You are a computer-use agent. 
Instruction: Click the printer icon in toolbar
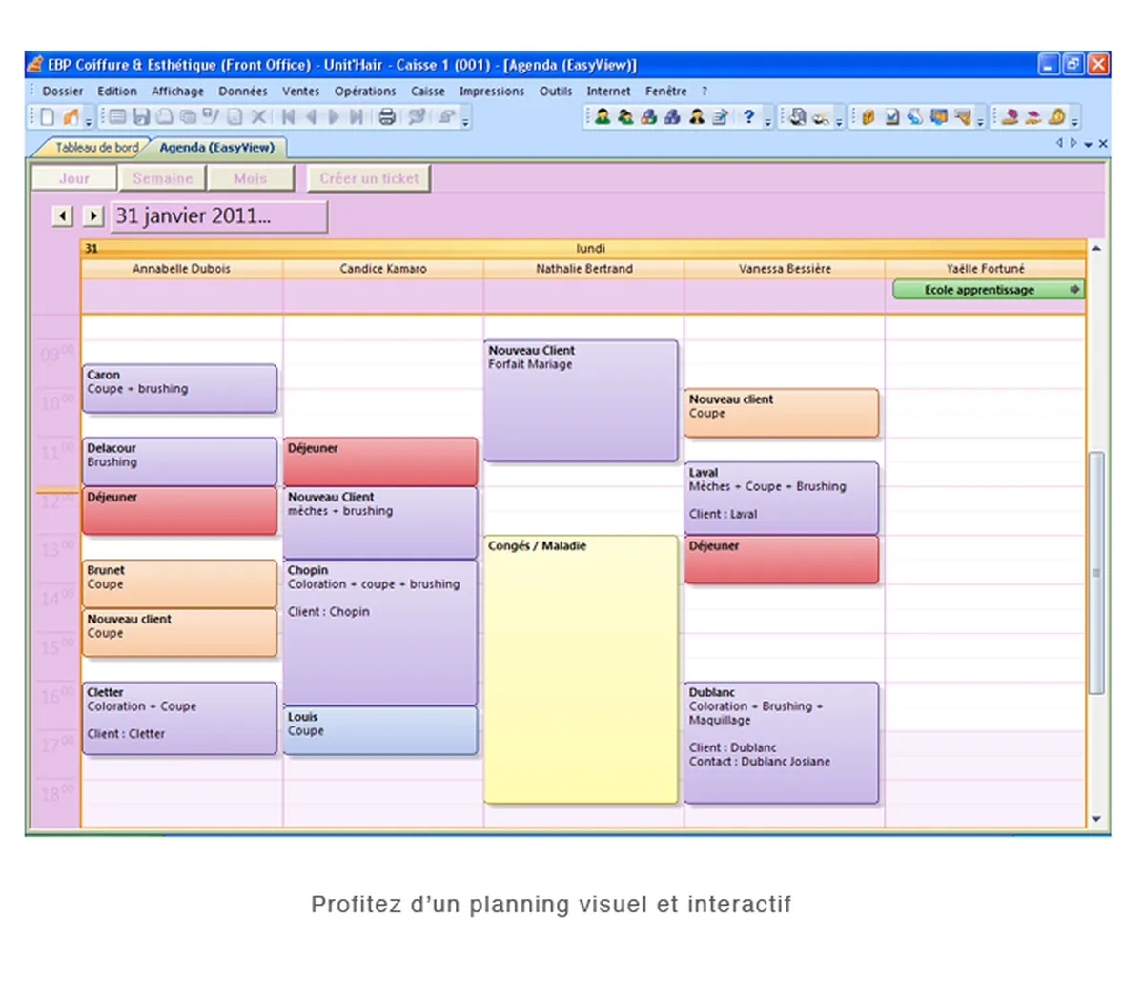click(x=386, y=117)
